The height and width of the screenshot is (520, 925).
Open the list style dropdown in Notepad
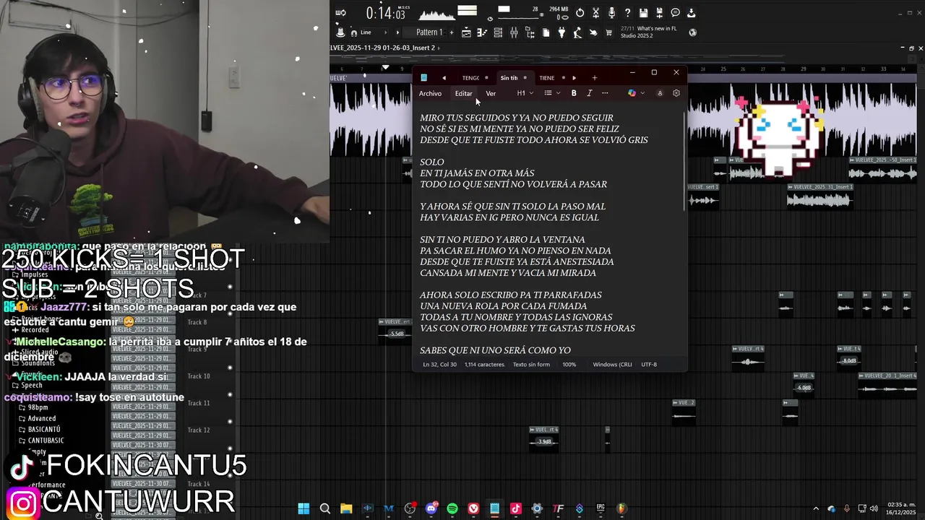click(x=552, y=93)
